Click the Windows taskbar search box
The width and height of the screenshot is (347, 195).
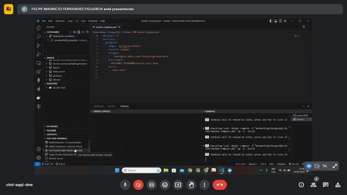(142, 170)
